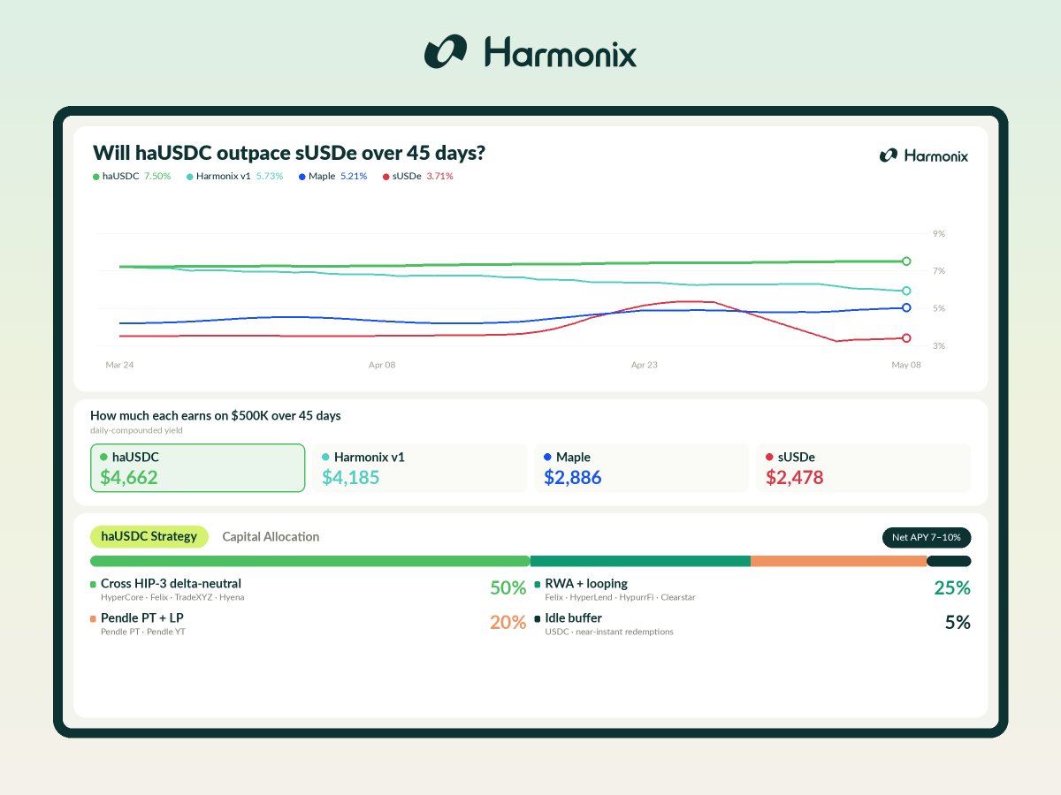Click the sUSDe line end marker
The height and width of the screenshot is (795, 1061).
tap(906, 337)
